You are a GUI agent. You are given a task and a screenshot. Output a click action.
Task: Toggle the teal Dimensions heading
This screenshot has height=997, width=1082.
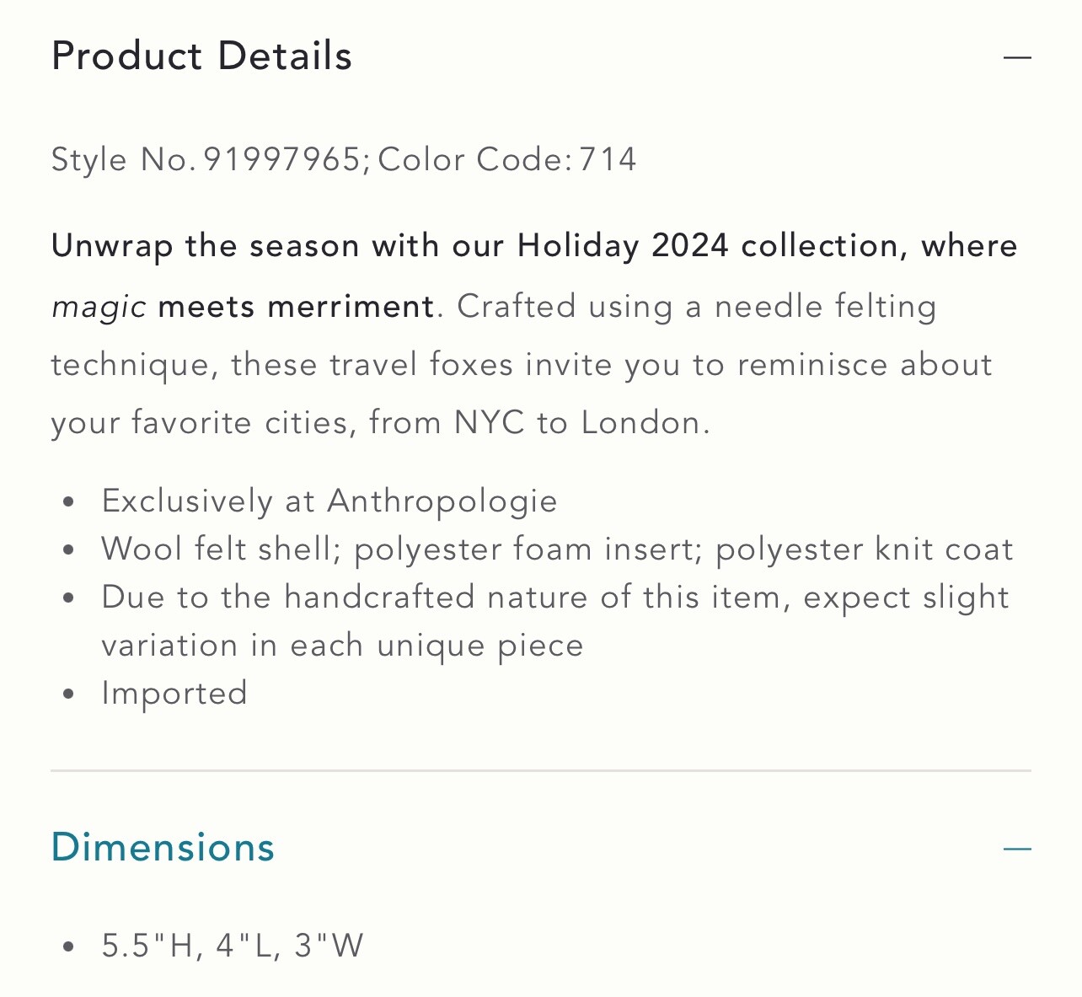tap(163, 847)
